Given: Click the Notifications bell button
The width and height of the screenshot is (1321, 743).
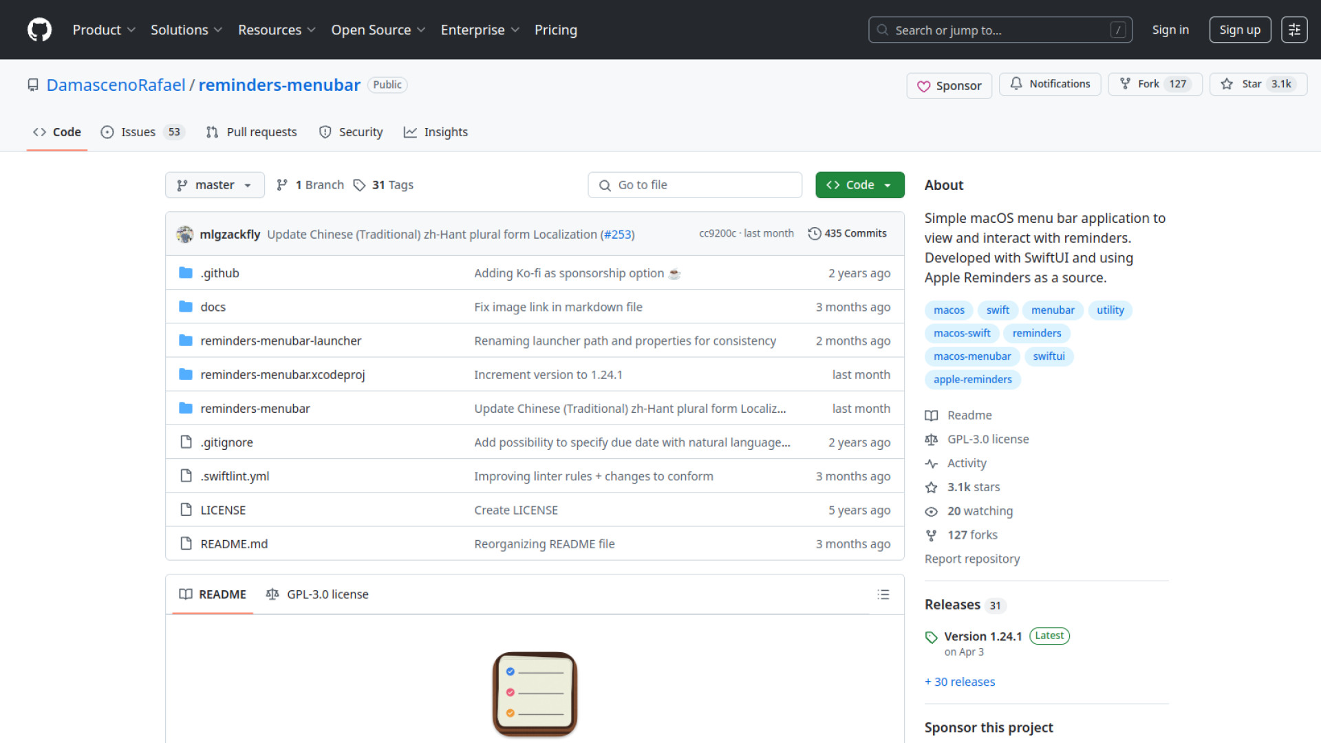Looking at the screenshot, I should tap(1050, 84).
